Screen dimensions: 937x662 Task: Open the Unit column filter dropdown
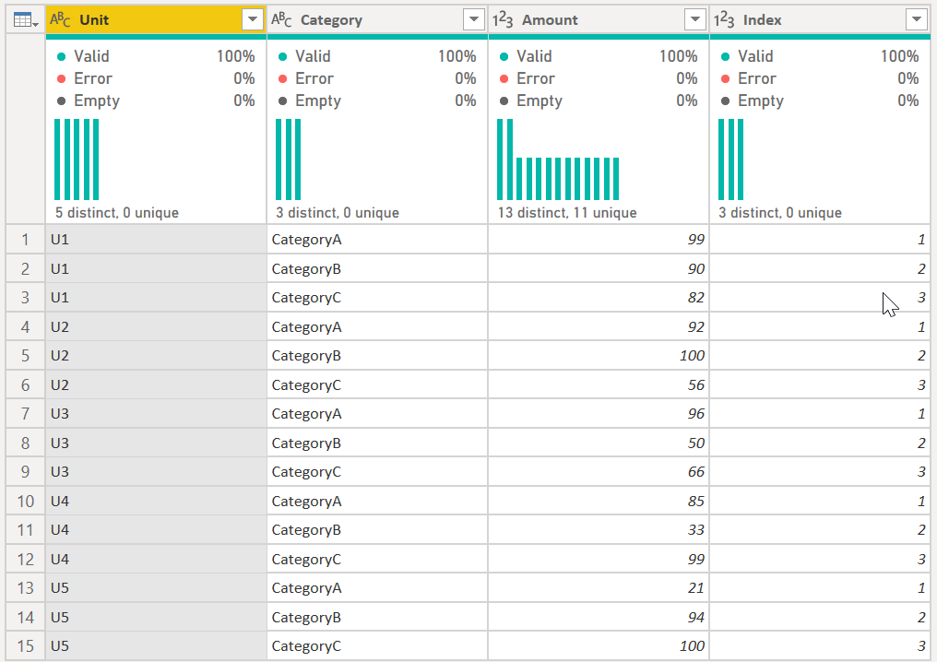[253, 19]
